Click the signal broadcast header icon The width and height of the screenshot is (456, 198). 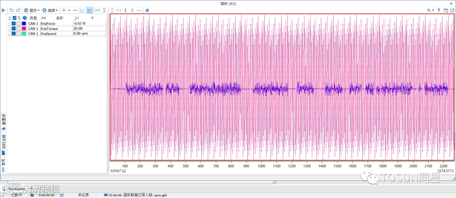[x=44, y=18]
